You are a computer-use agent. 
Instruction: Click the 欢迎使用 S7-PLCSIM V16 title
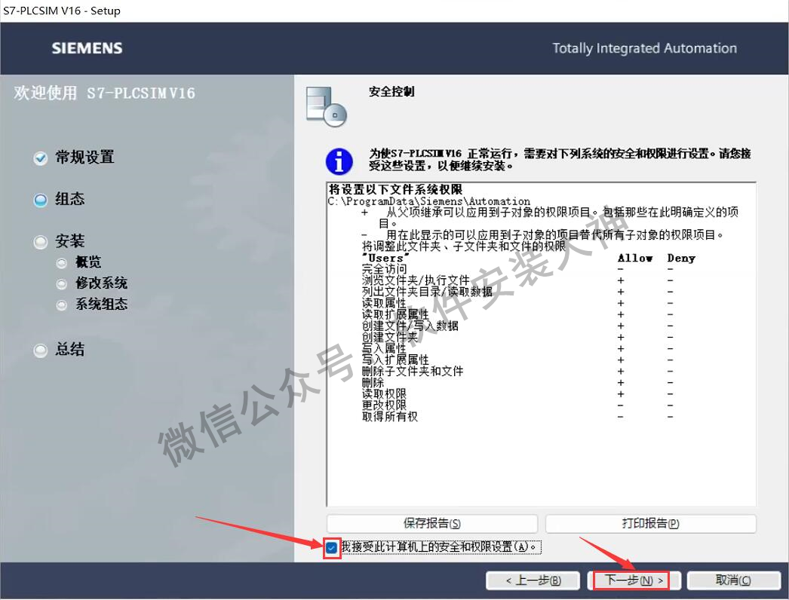click(104, 93)
